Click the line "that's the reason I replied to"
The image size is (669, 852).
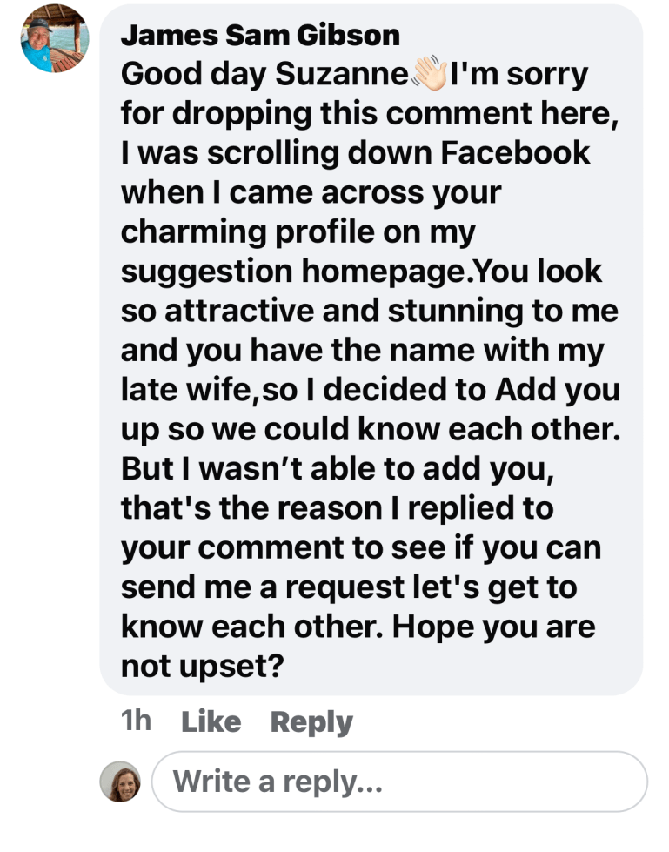(337, 507)
